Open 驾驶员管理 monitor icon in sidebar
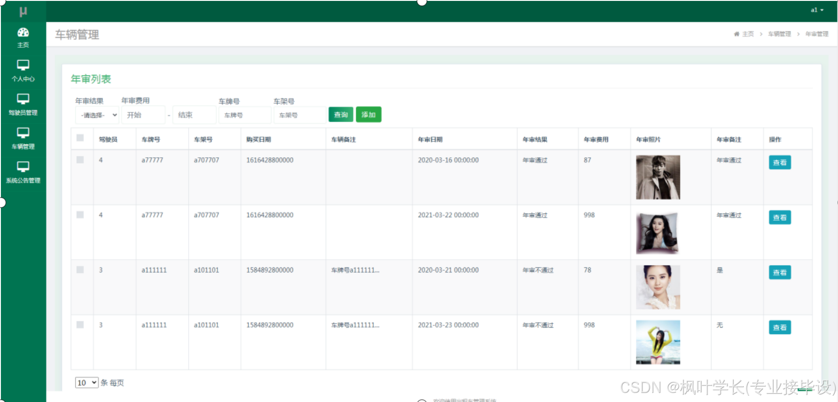 pyautogui.click(x=23, y=99)
